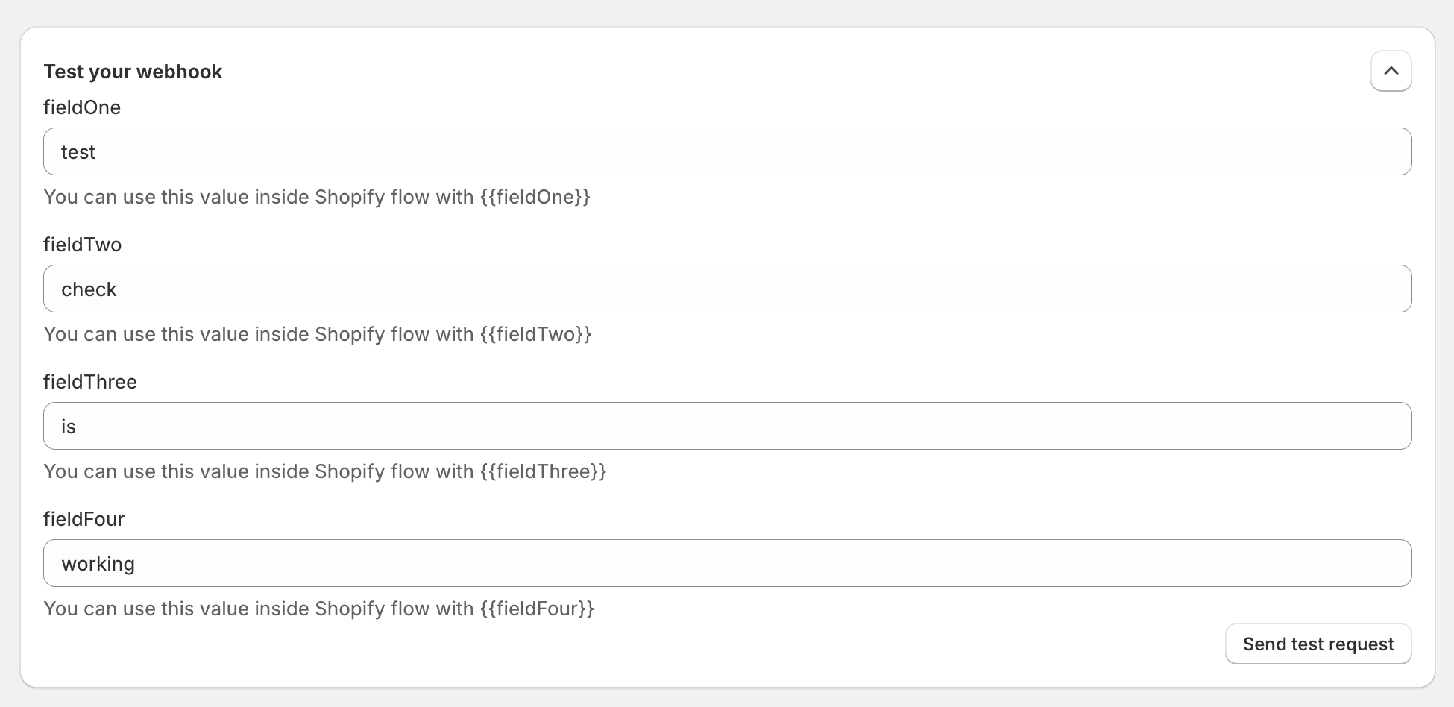Viewport: 1454px width, 707px height.
Task: Focus the fieldFour input containing working
Action: [727, 563]
